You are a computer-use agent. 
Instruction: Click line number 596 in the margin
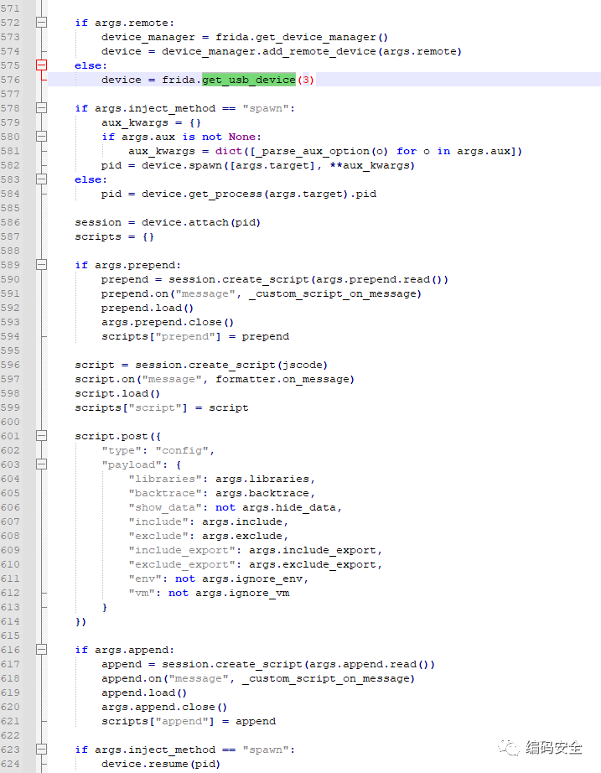tap(10, 365)
